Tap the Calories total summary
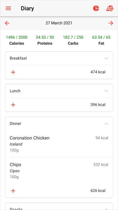This screenshot has height=210, width=118. click(17, 40)
